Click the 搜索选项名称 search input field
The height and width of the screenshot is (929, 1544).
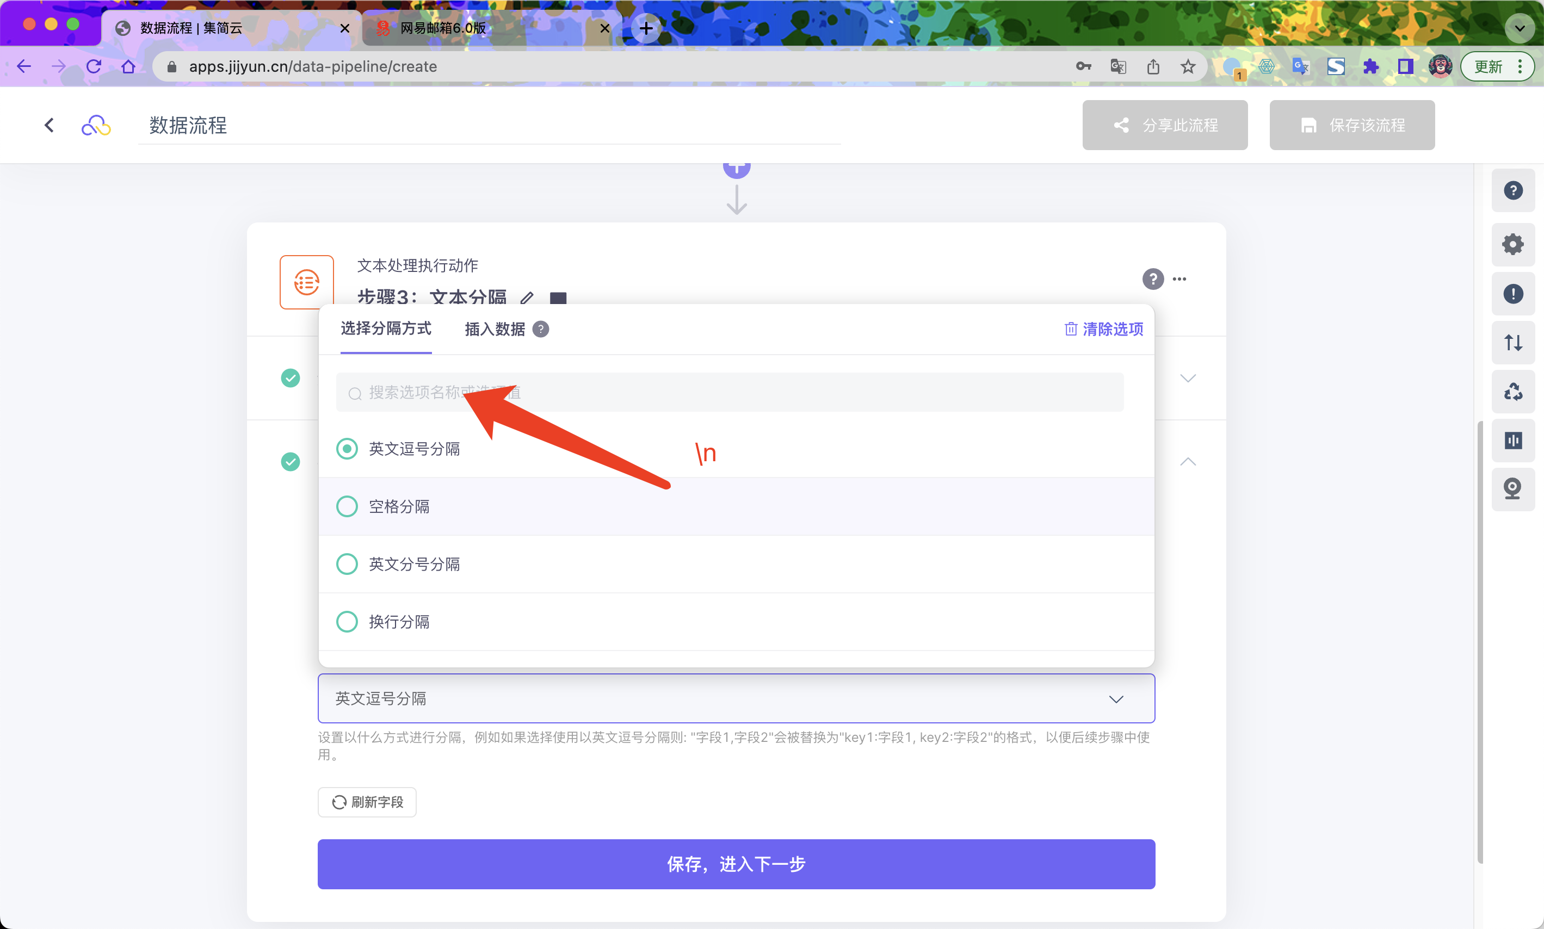[729, 393]
